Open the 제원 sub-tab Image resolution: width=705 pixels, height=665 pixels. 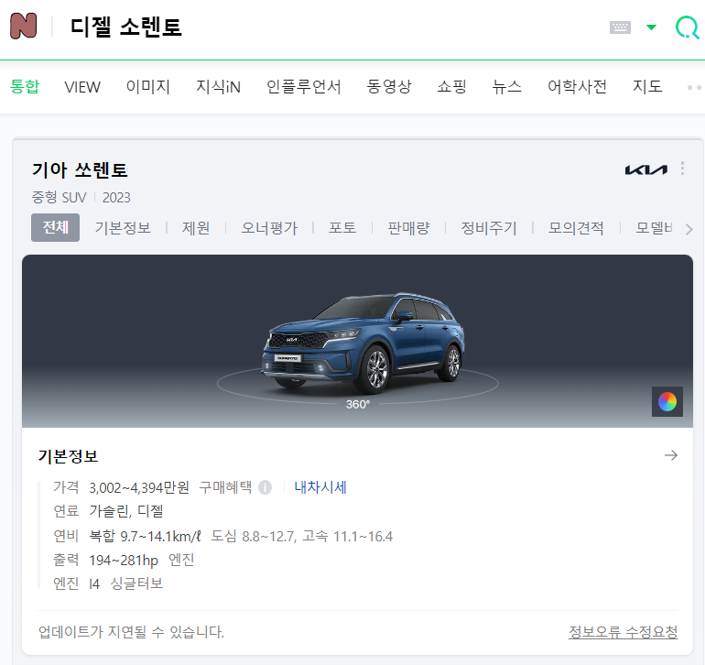point(196,228)
